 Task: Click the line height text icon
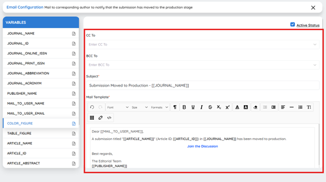pyautogui.click(x=309, y=107)
